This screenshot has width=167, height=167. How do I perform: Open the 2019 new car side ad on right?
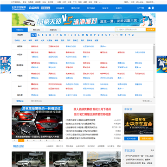coord(162,64)
